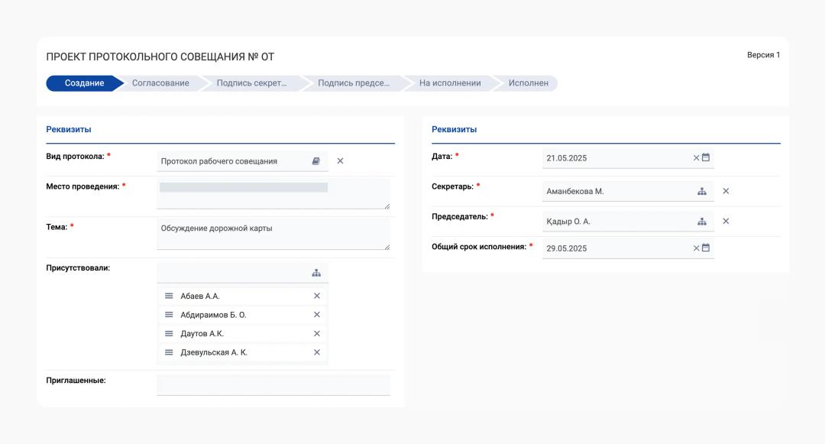Viewport: 825px width, 444px height.
Task: Open the protocol type reference book icon
Action: pos(316,161)
